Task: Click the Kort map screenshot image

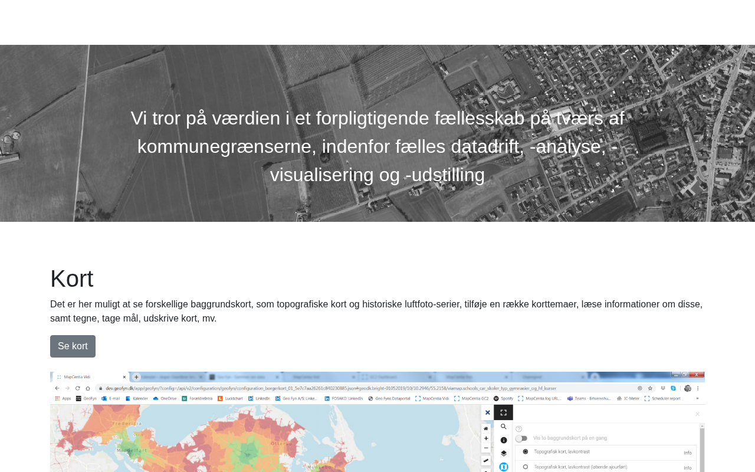Action: click(x=377, y=422)
